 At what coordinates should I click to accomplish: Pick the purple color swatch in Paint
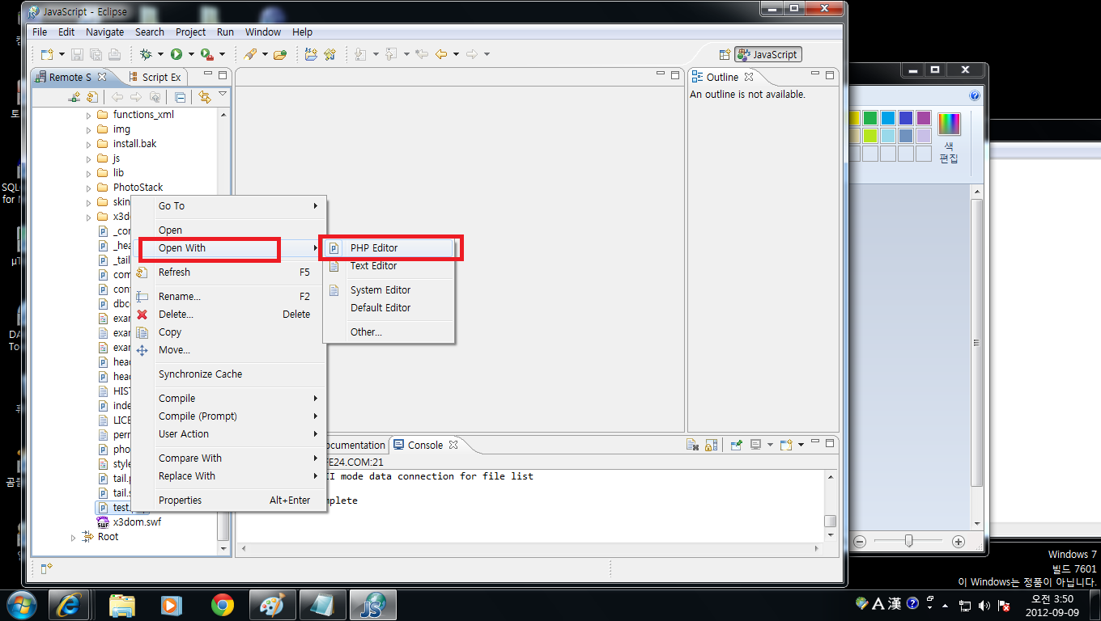pos(923,118)
